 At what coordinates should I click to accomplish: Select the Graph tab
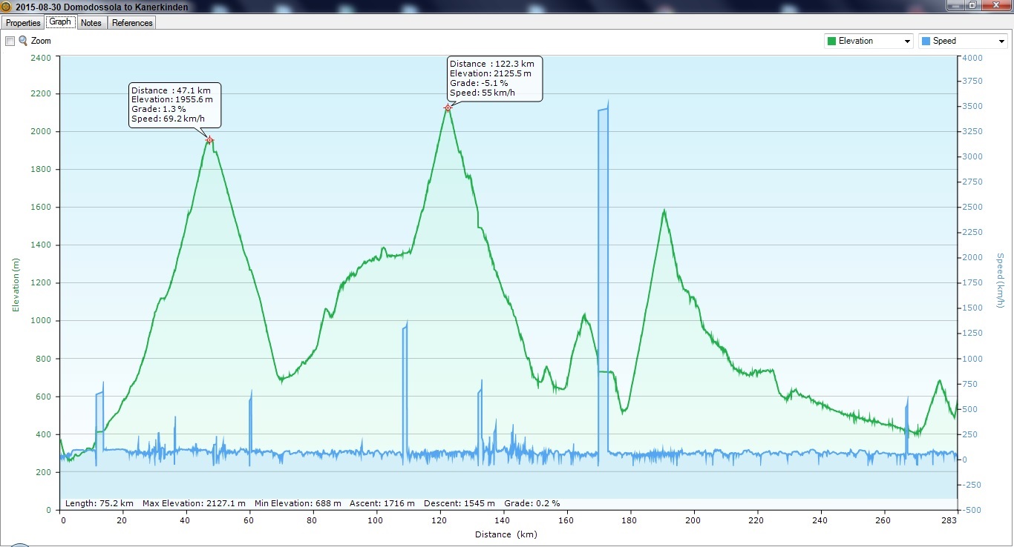tap(60, 22)
